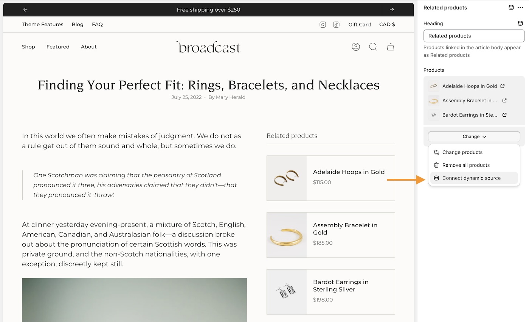This screenshot has width=529, height=322.
Task: Click the Assembly Bracelet in Gold product thumbnail
Action: click(287, 235)
